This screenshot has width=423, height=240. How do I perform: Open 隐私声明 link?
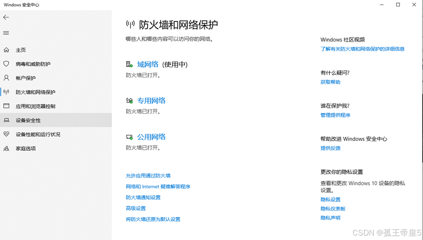tap(331, 218)
